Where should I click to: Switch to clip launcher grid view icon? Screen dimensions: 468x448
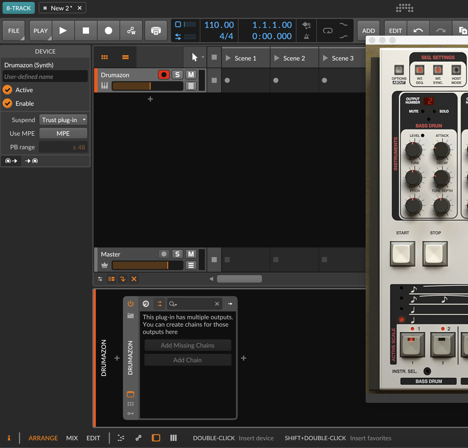pos(105,57)
